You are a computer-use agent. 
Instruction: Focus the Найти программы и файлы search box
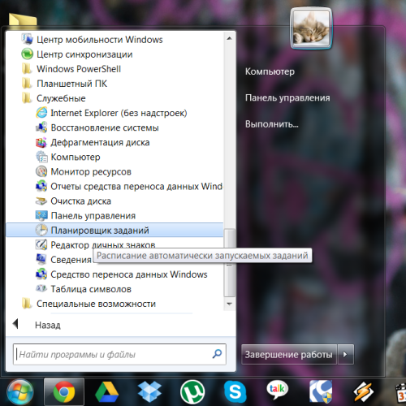[x=119, y=354]
